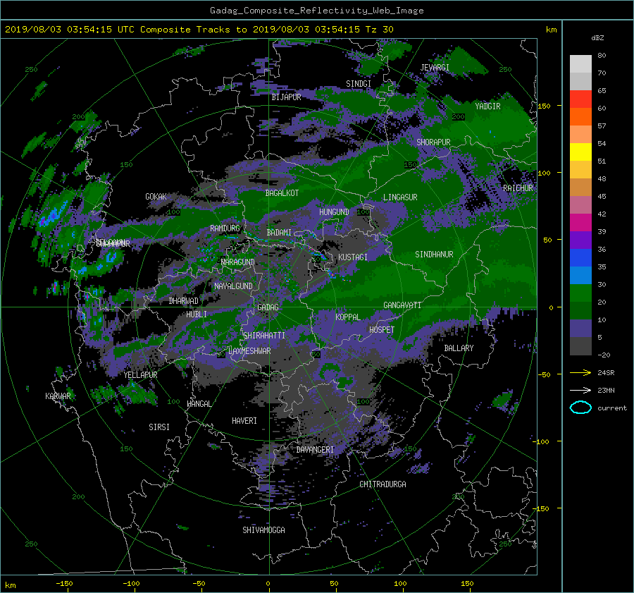This screenshot has width=634, height=593.
Task: Pick the indigo swatch between 10 and 5 dBZ
Action: coord(580,329)
